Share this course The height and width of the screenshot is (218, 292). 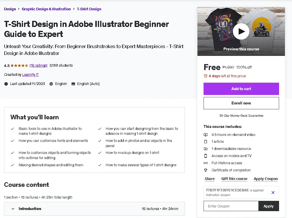pos(210,179)
